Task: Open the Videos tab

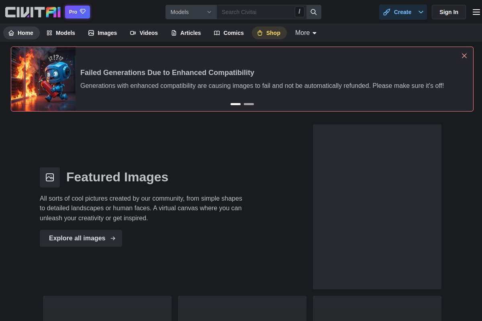Action: pos(144,33)
